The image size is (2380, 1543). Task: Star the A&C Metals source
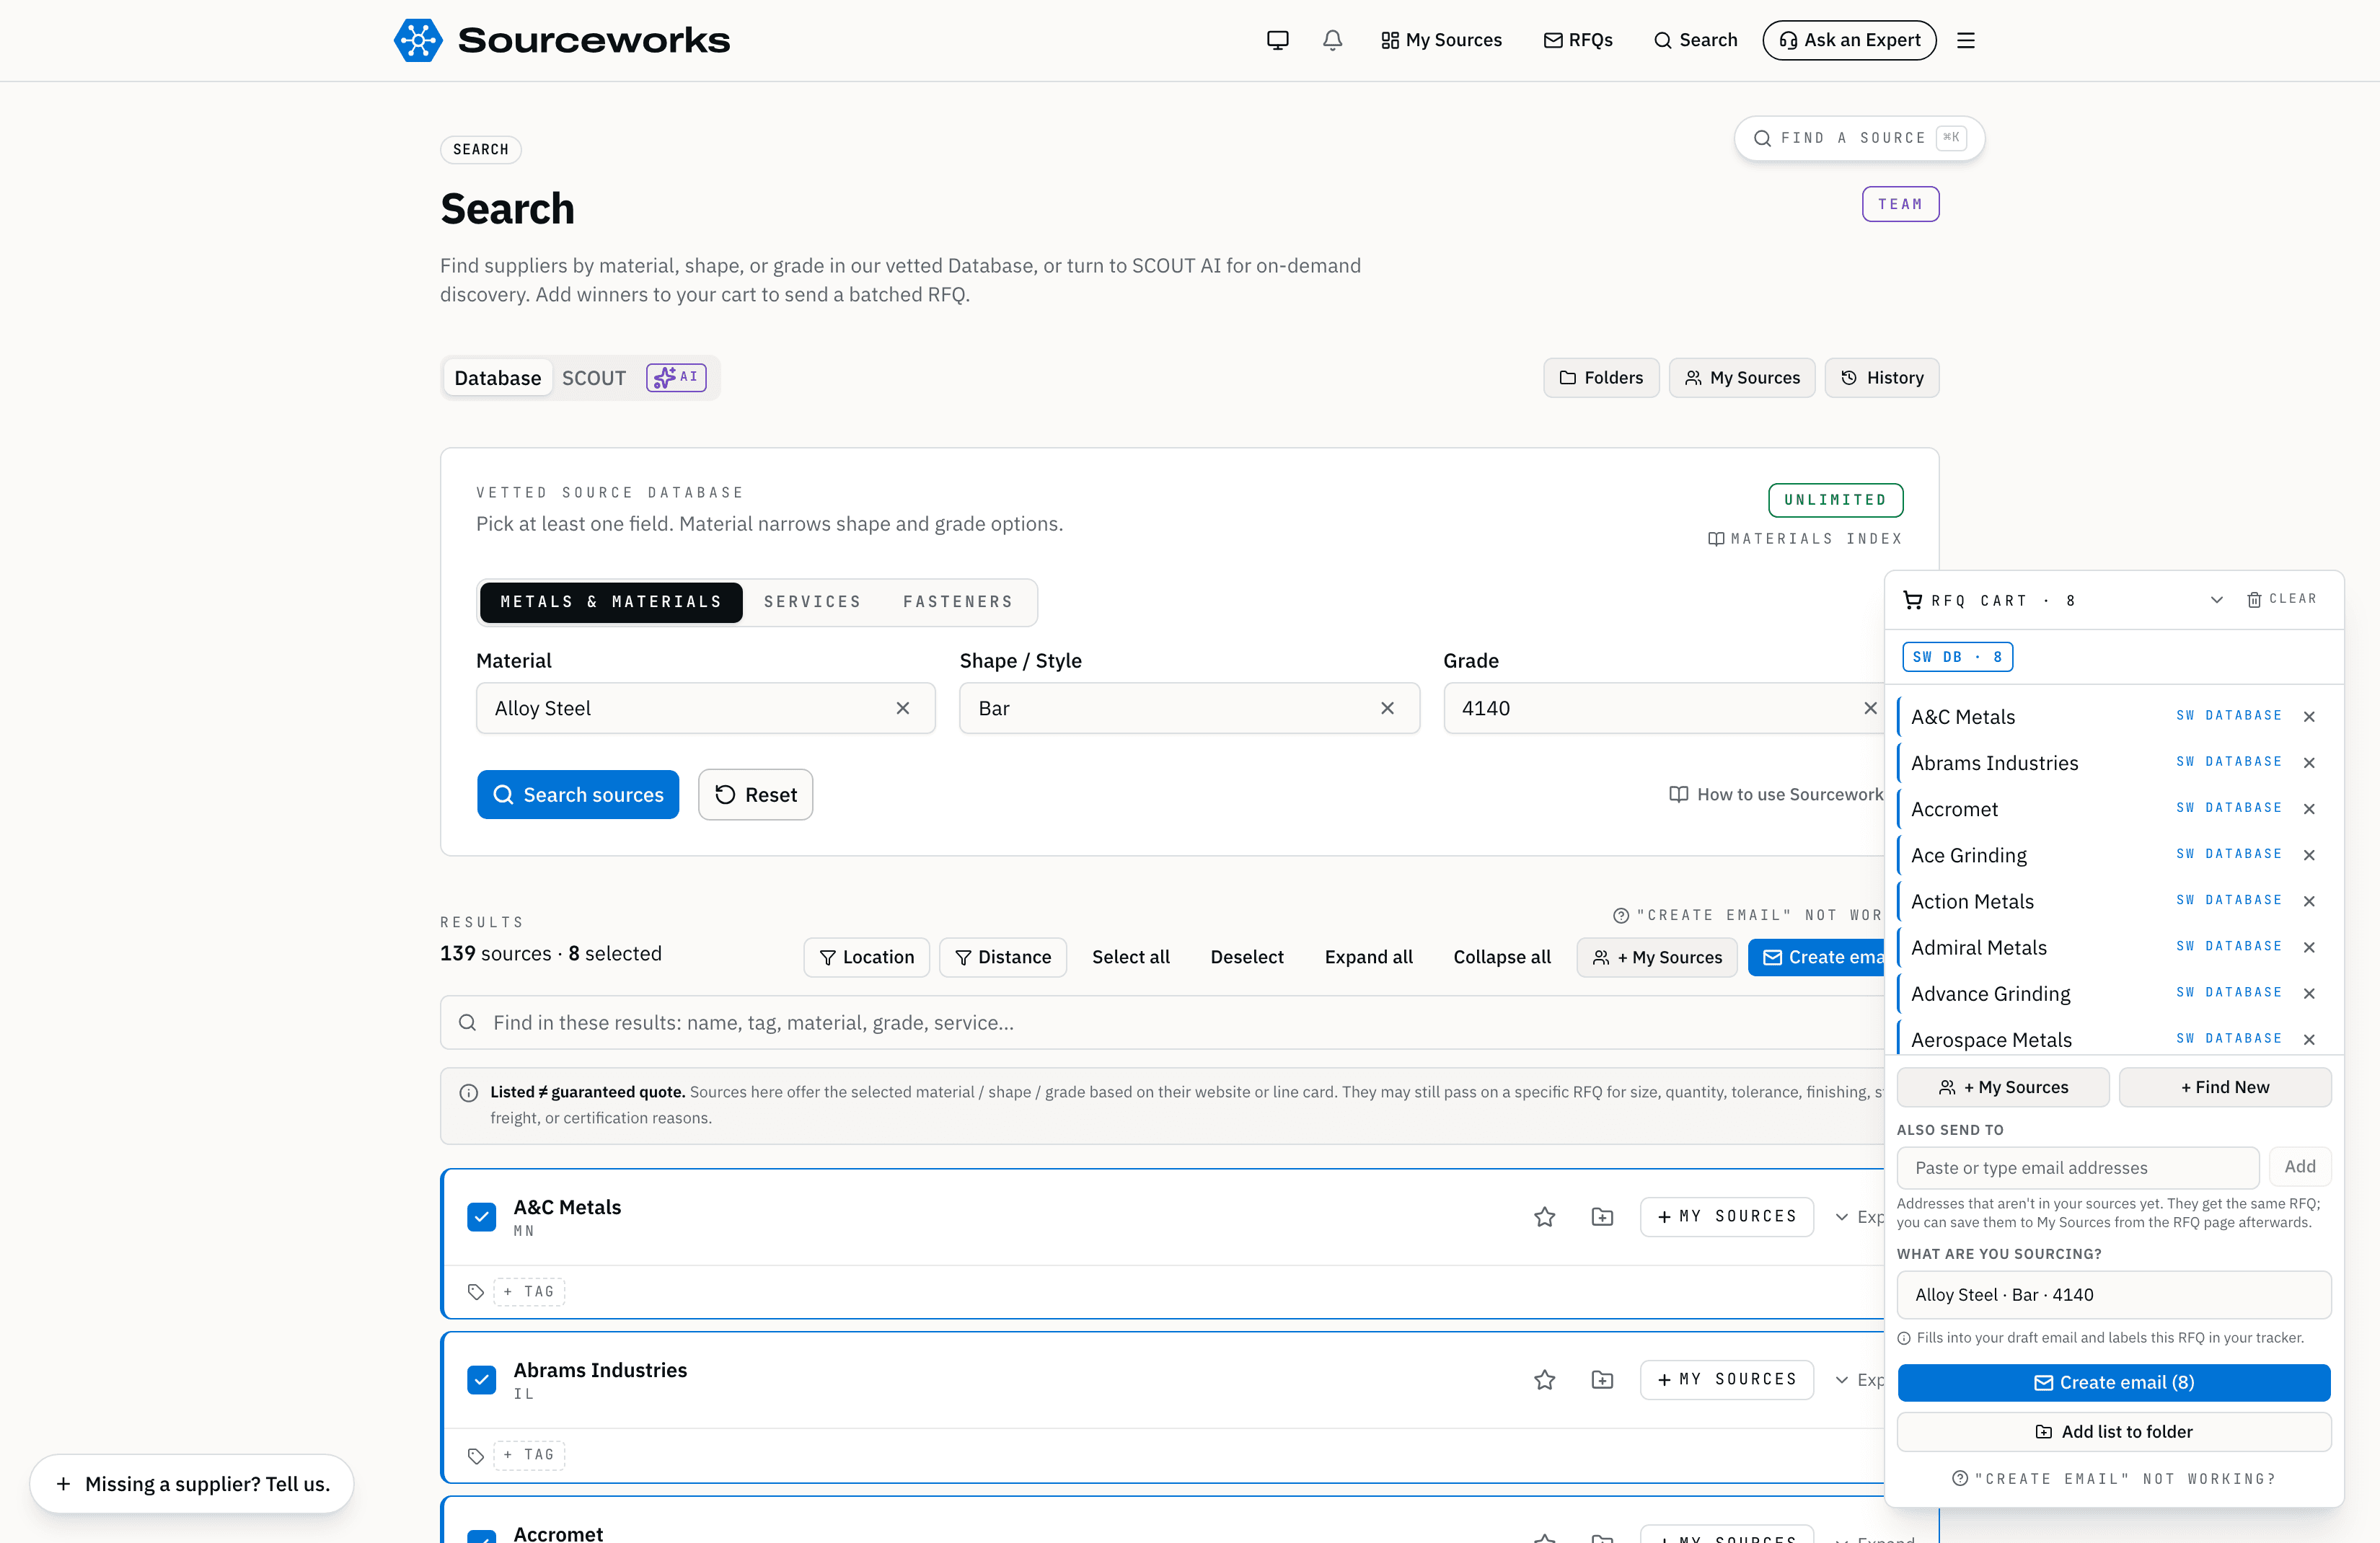point(1544,1216)
